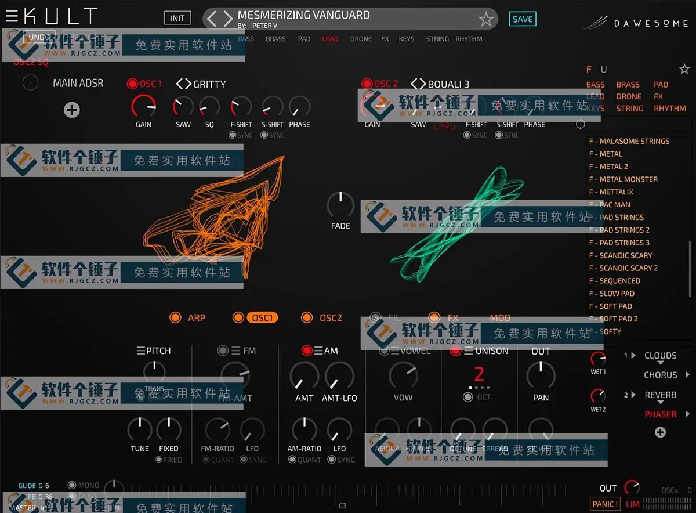The image size is (696, 513).
Task: Click the WET 2 effect knob
Action: [598, 396]
